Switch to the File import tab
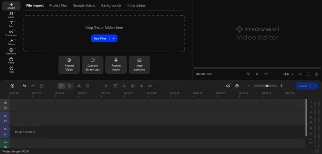The image size is (322, 154). [35, 5]
